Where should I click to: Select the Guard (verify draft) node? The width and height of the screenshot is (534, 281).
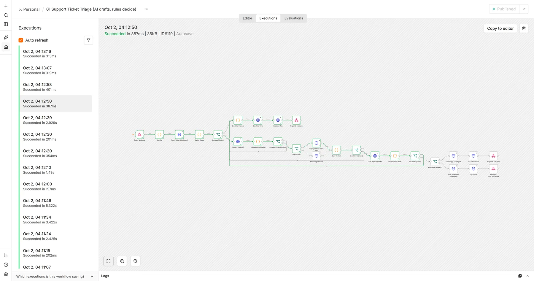[395, 156]
